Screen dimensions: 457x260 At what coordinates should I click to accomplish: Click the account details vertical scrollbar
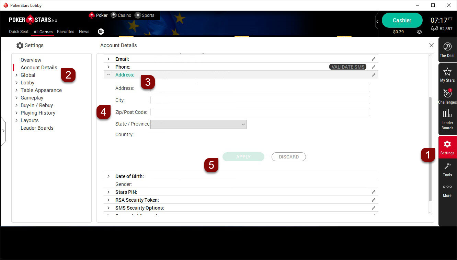[430, 149]
